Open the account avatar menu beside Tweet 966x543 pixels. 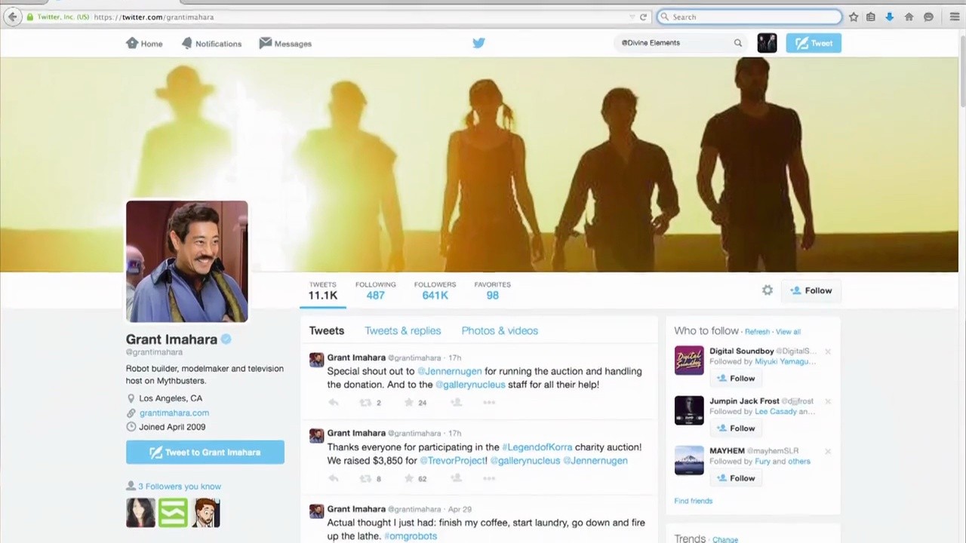click(767, 43)
